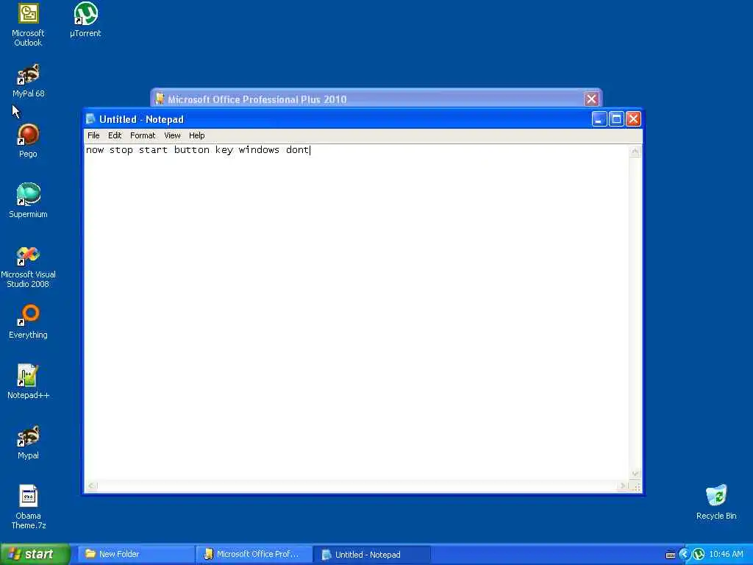753x565 pixels.
Task: Select Microsoft Visual Studio 2008 shortcut
Action: (x=28, y=267)
